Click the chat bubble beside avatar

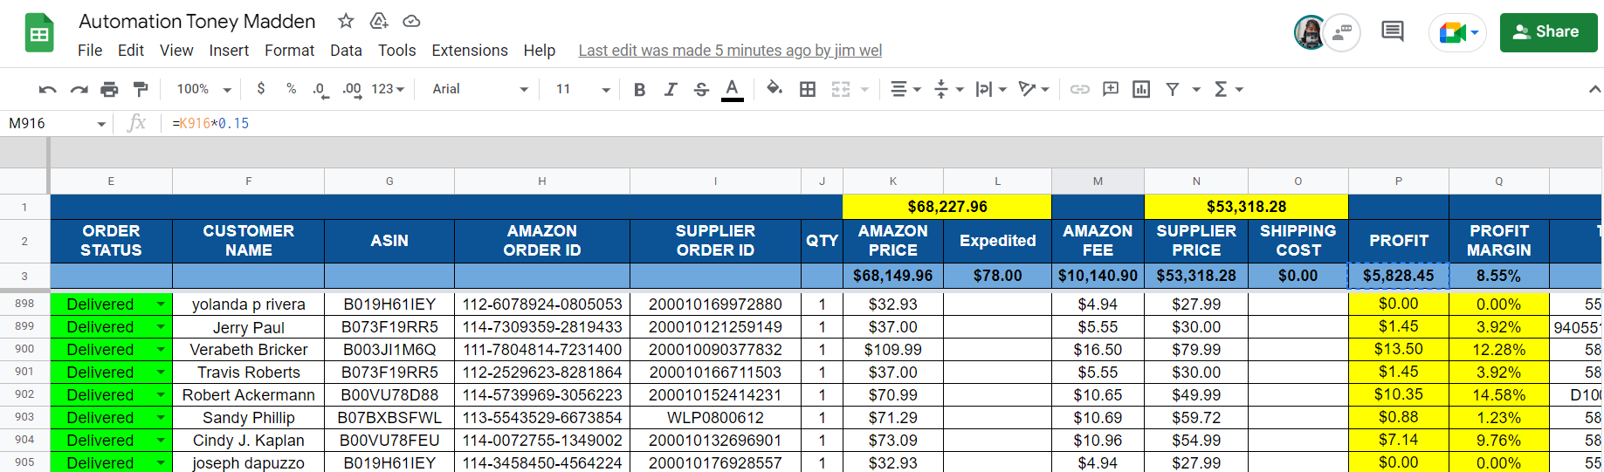(1343, 33)
